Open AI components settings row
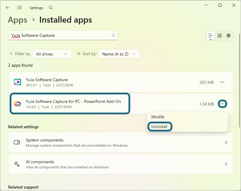The image size is (241, 191). click(121, 164)
